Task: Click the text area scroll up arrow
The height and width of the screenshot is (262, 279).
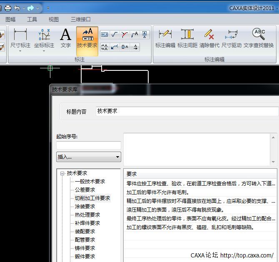Action: [273, 137]
